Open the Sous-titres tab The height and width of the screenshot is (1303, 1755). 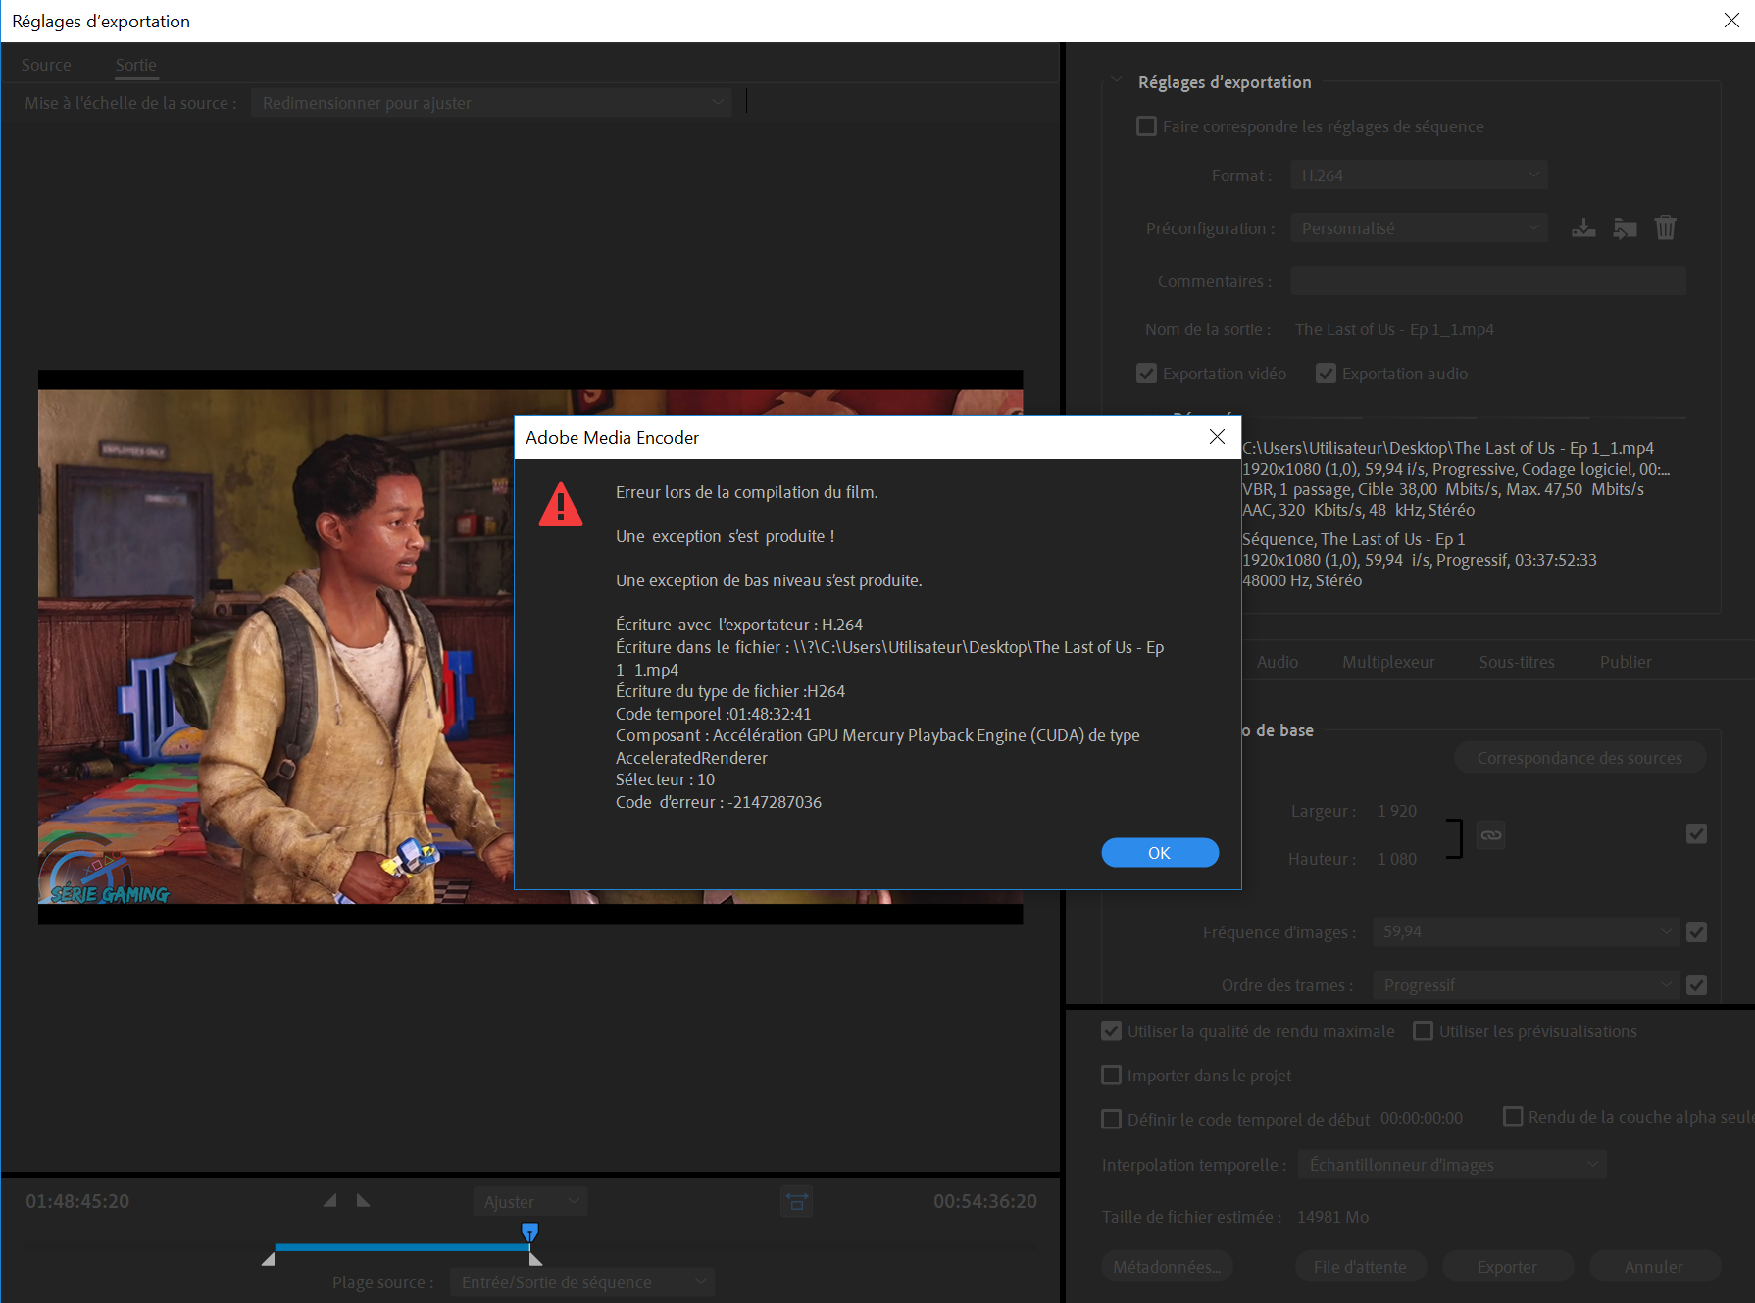coord(1517,662)
